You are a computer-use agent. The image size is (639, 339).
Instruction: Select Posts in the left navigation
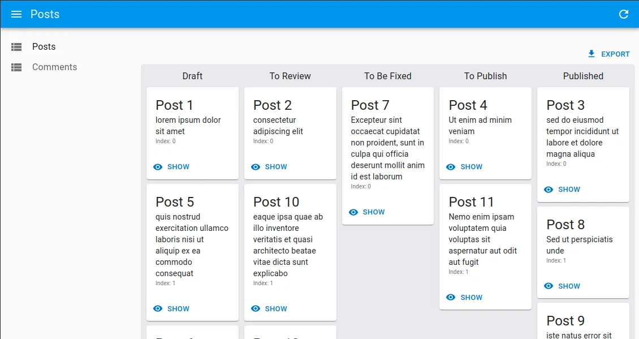[x=44, y=47]
